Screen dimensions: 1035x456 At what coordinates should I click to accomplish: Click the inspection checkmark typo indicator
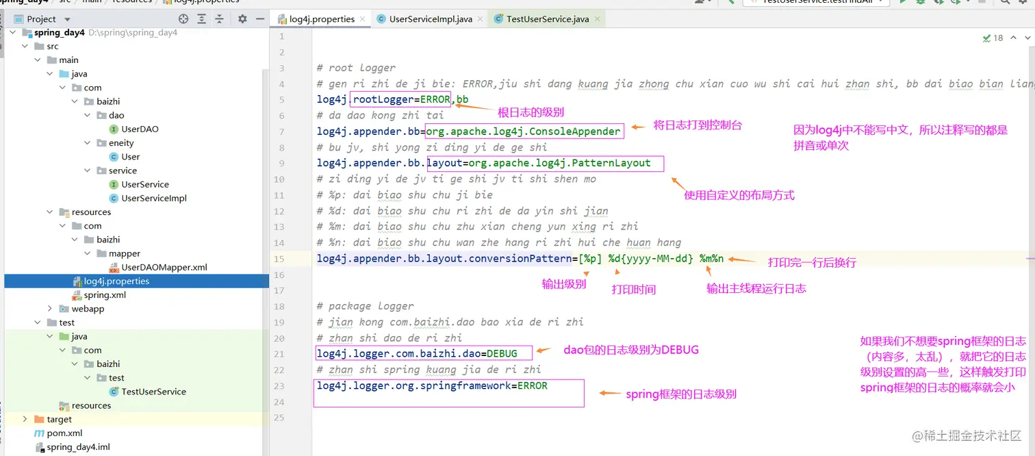pyautogui.click(x=986, y=38)
